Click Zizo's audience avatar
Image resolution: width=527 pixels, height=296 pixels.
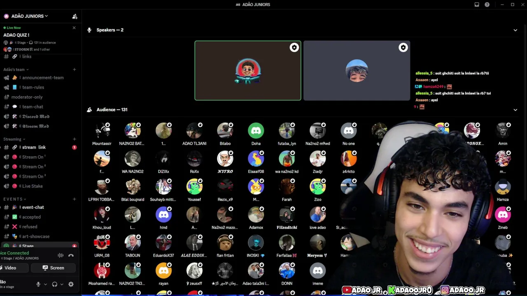point(318,187)
